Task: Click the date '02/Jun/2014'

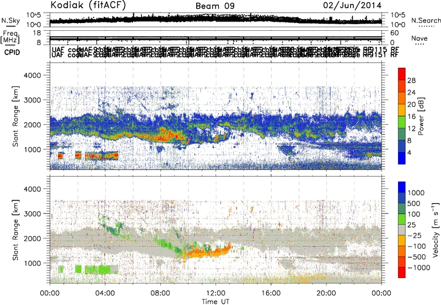Action: (x=352, y=6)
